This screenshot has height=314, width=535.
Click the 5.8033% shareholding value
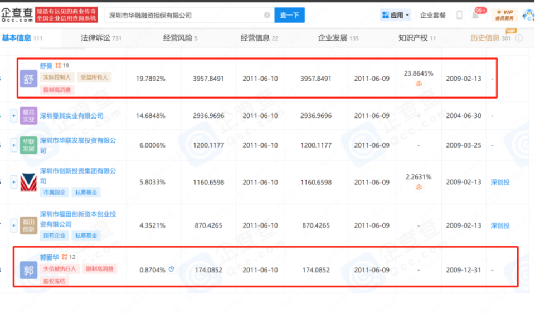(x=152, y=182)
